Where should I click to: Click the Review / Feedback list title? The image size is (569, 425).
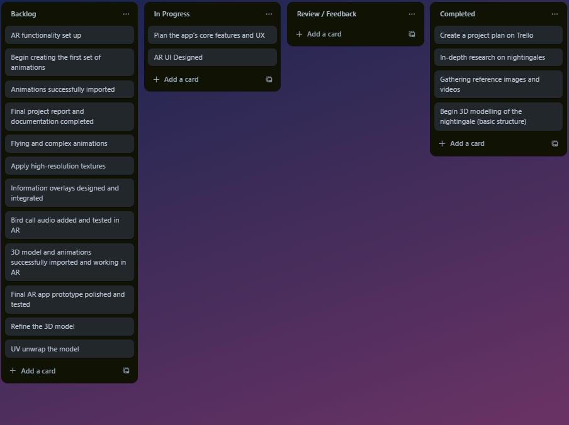coord(327,14)
